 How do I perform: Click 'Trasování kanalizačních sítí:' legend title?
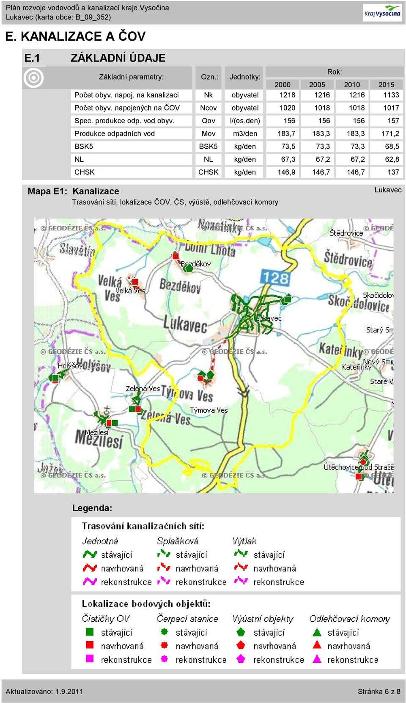pyautogui.click(x=143, y=526)
